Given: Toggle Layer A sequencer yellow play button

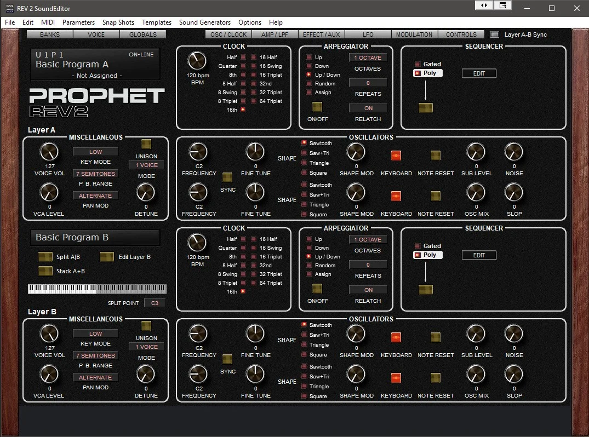Looking at the screenshot, I should tap(426, 108).
